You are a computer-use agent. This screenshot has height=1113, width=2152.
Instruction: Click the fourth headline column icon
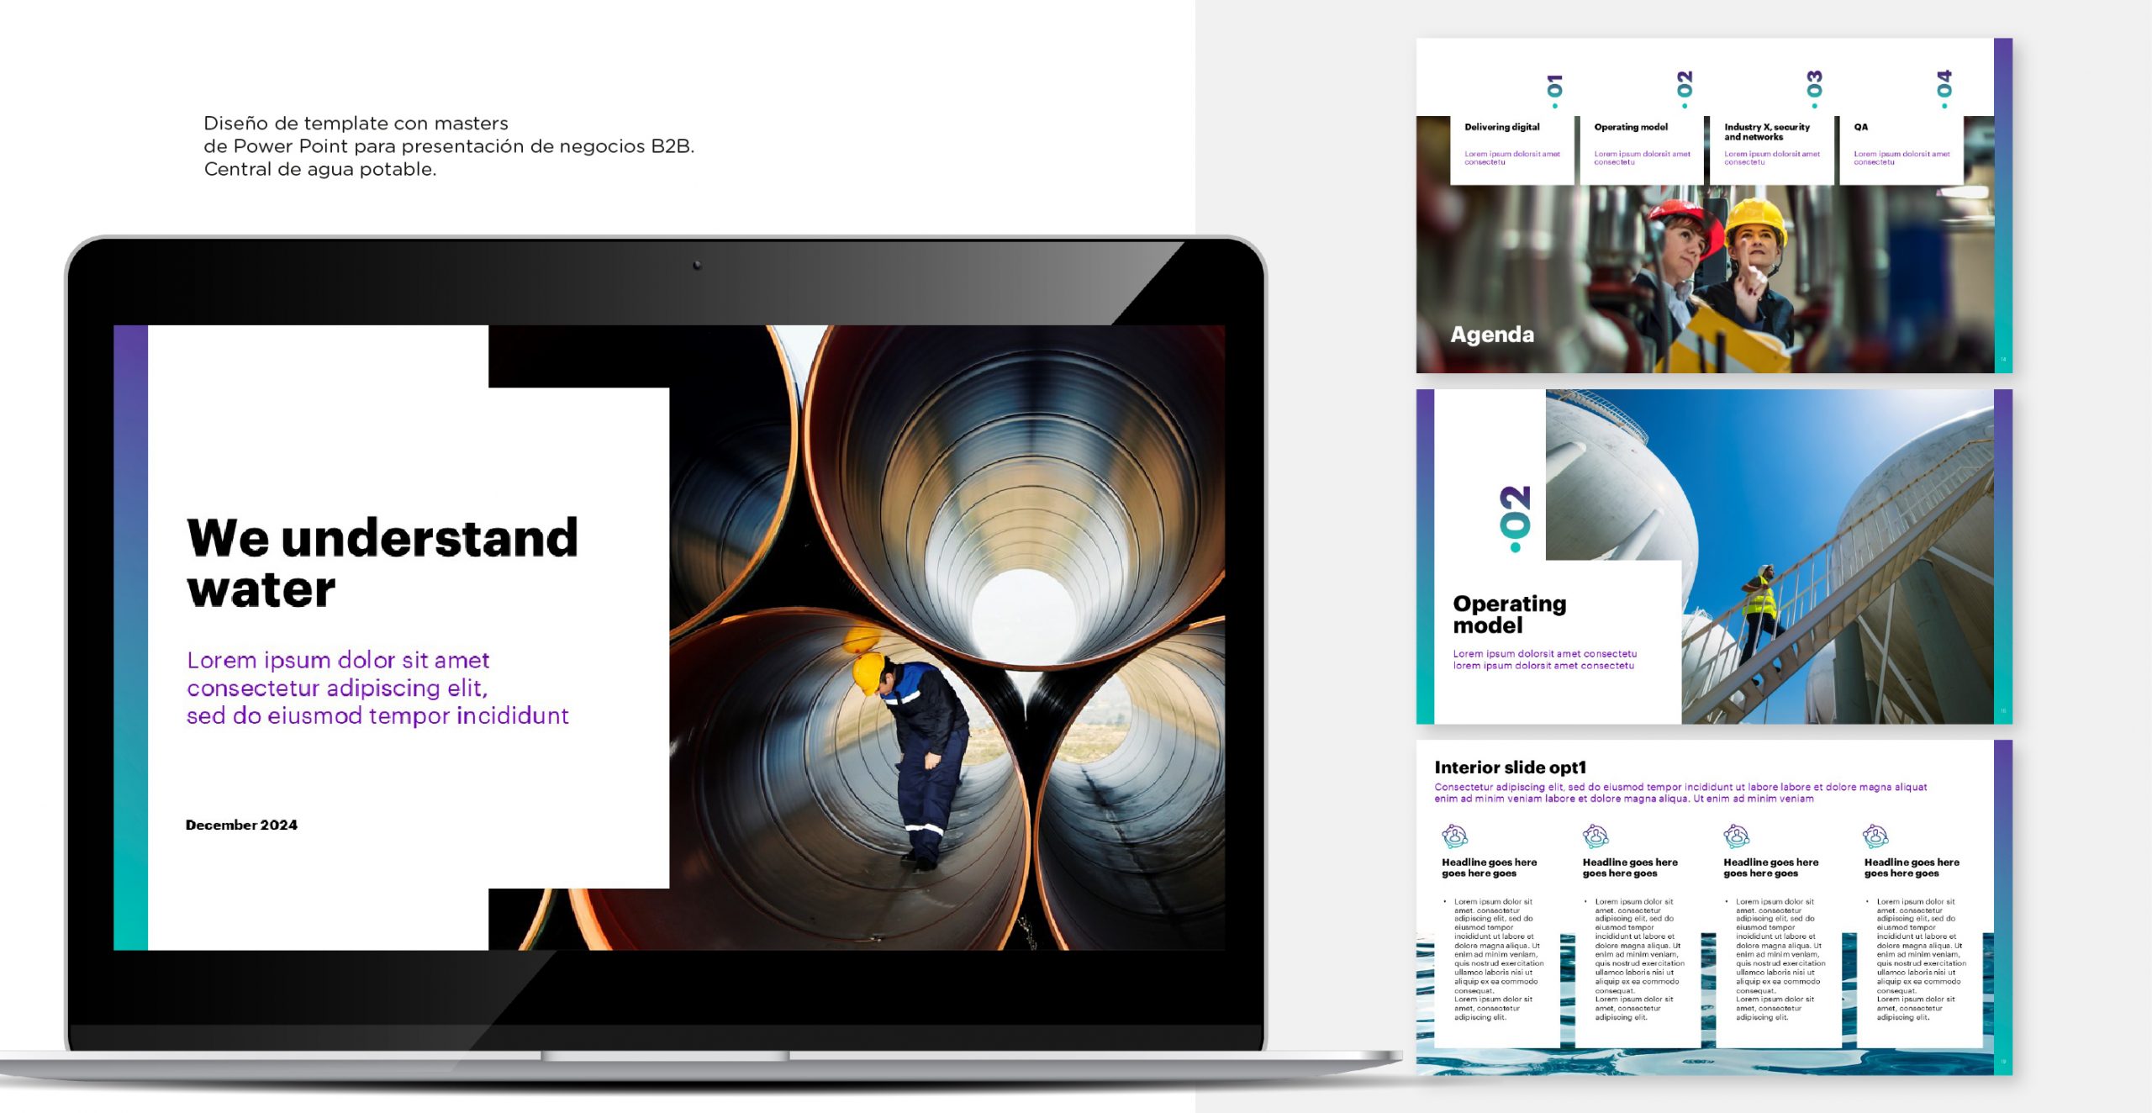coord(1875,836)
